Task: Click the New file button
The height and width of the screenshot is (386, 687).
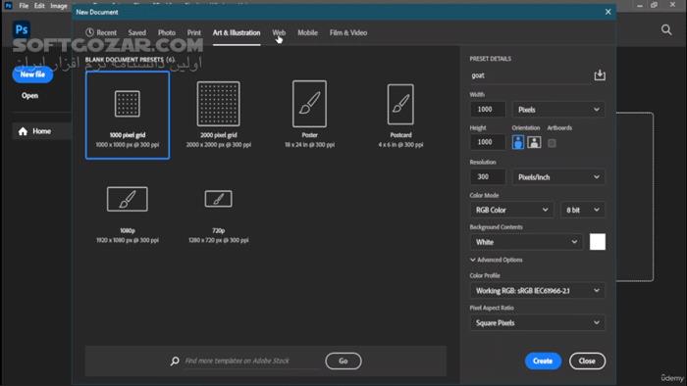Action: pyautogui.click(x=32, y=74)
